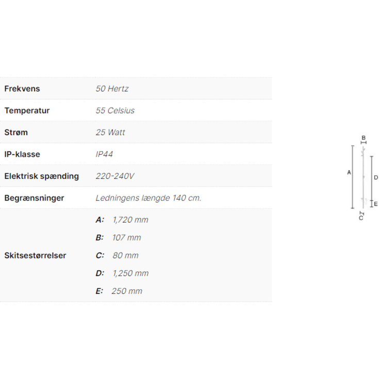The height and width of the screenshot is (379, 379).
Task: Select dimension B value 107 mm
Action: click(x=127, y=238)
